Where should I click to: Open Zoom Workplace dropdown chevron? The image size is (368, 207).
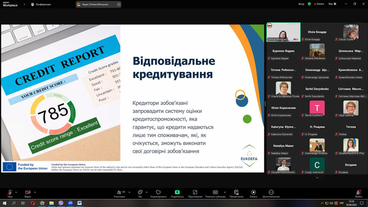click(24, 4)
